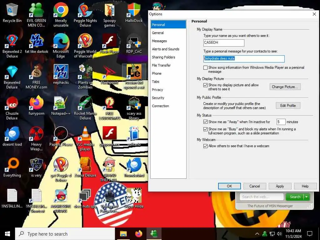
Task: Select the Personal options category
Action: click(168, 24)
